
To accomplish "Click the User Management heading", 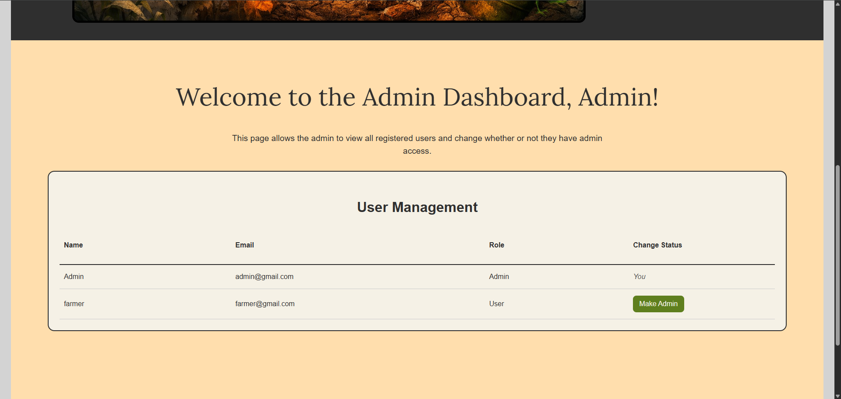I will point(417,207).
